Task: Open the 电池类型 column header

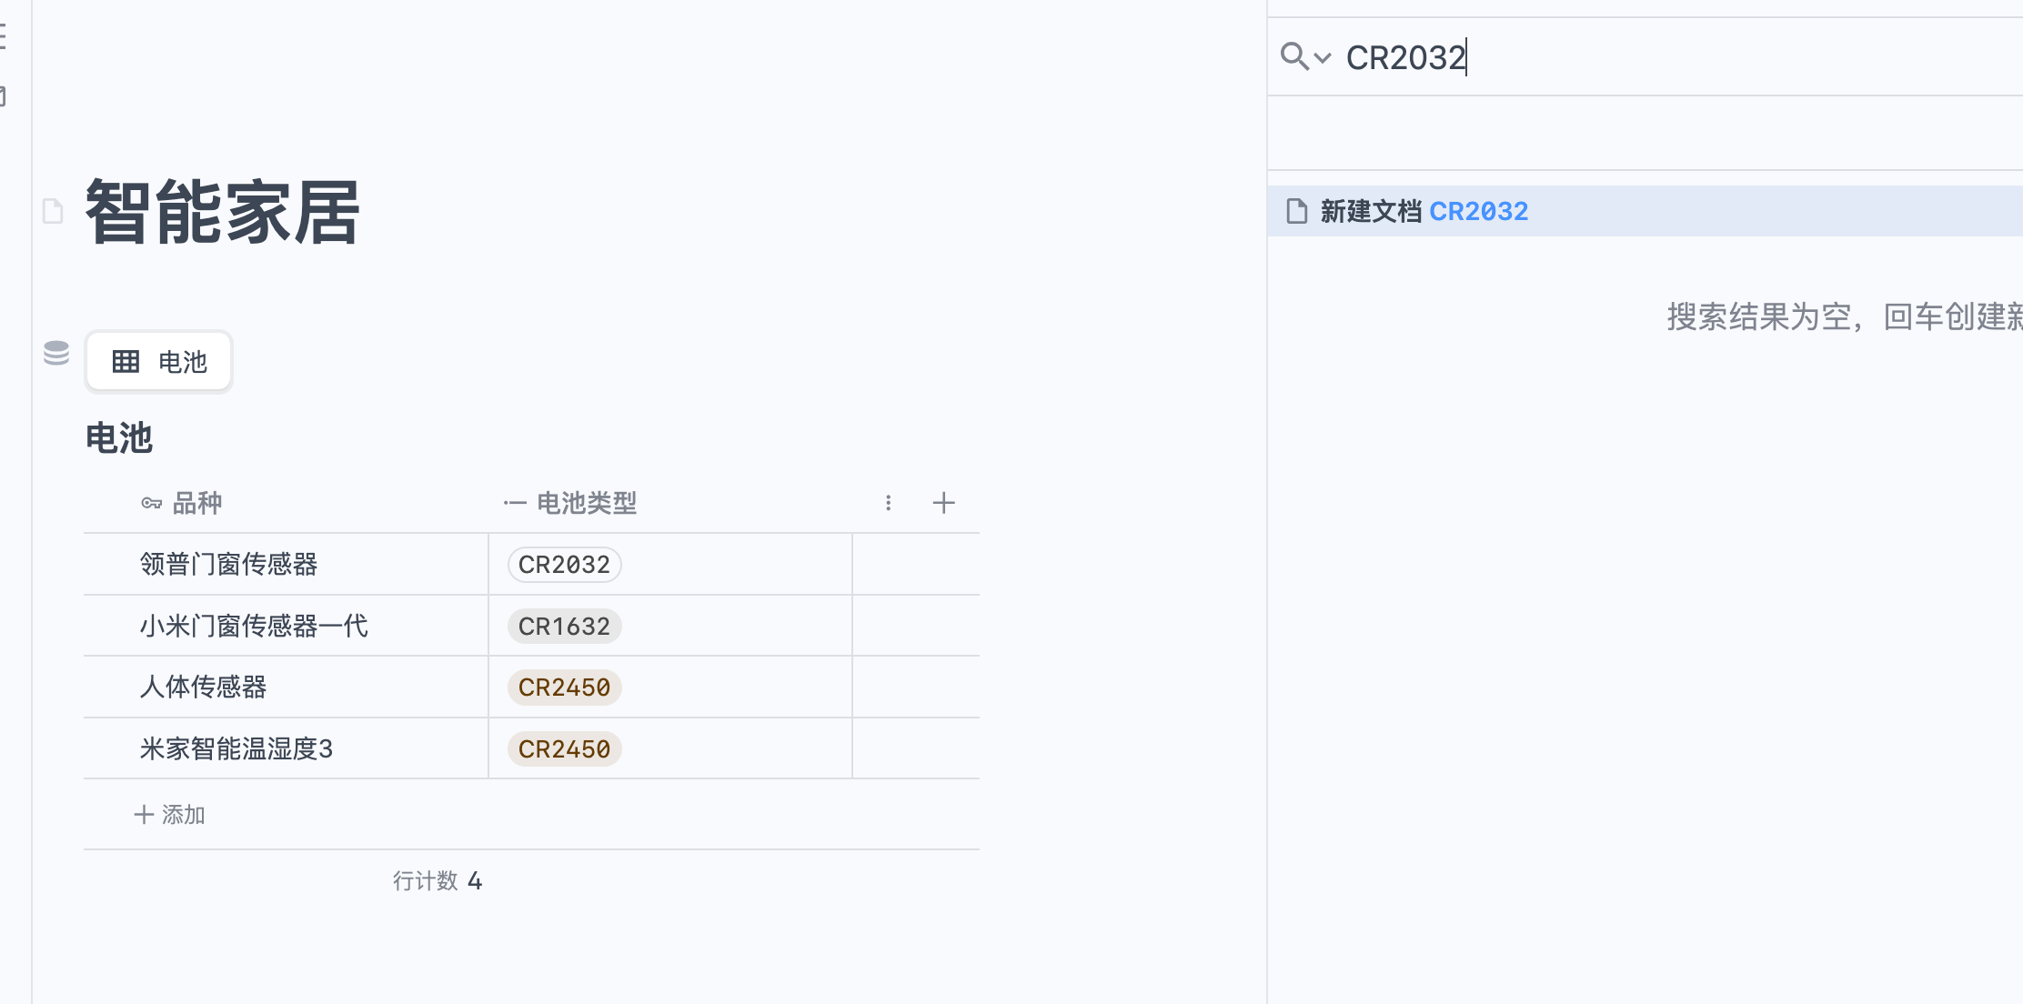Action: pyautogui.click(x=586, y=503)
